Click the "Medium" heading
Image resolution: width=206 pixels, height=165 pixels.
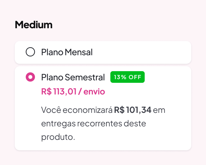point(34,25)
